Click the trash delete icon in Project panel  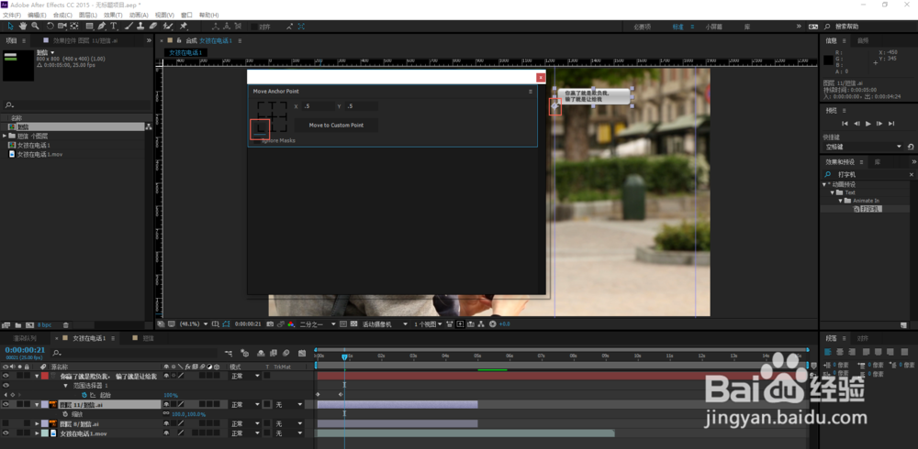(x=65, y=324)
